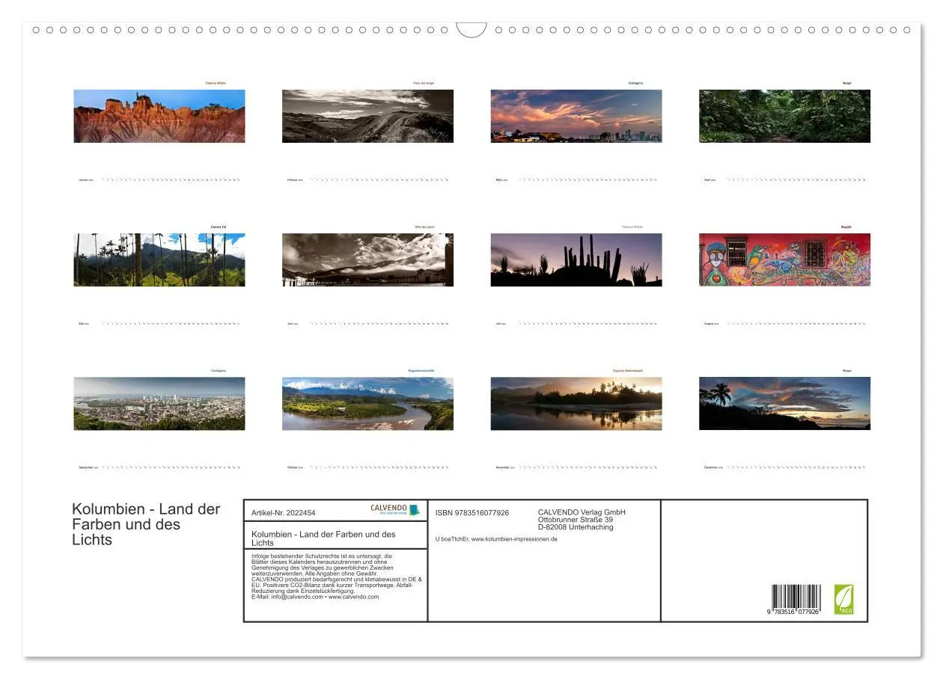Open the black-and-white hills photo for February
Screen dimensions: 943x679
coord(367,116)
